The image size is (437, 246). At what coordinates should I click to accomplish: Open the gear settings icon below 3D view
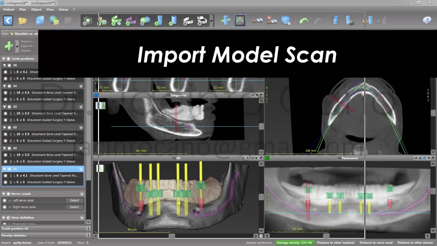tap(261, 236)
